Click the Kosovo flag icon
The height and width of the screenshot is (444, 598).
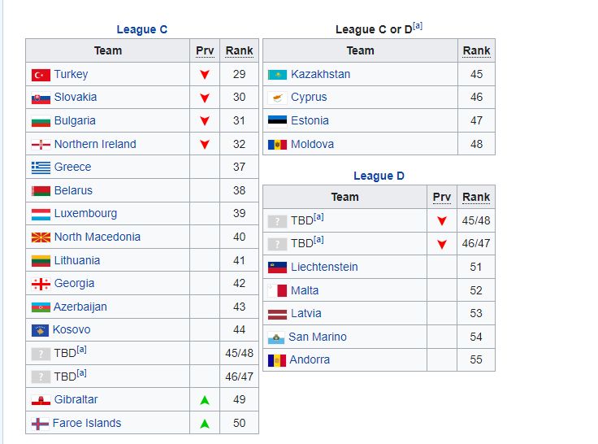click(x=41, y=330)
